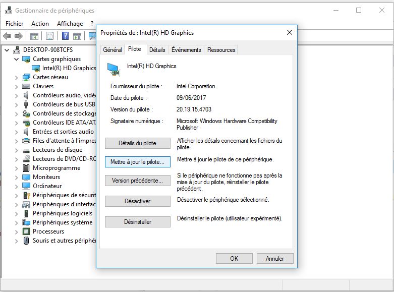
Task: Click the Cartes réseau category icon
Action: click(x=26, y=77)
